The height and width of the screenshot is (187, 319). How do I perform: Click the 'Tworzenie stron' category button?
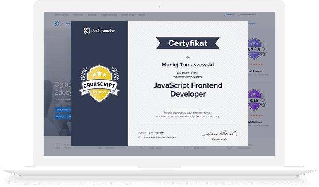coord(62,109)
